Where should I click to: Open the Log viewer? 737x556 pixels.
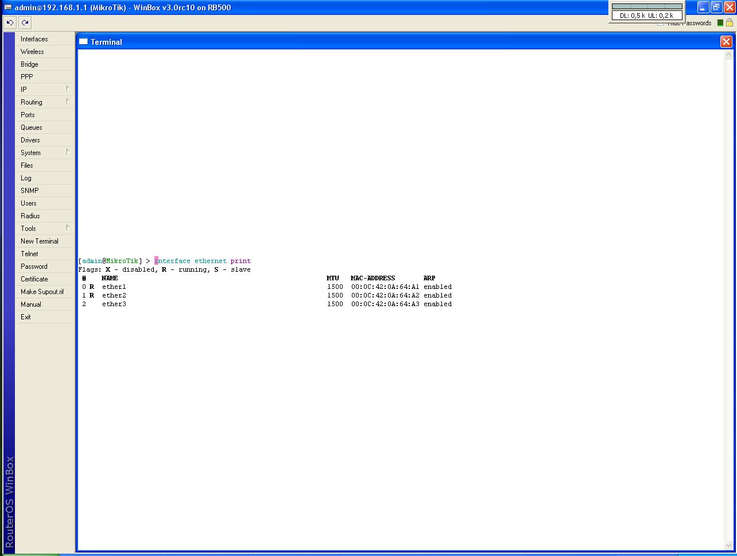pyautogui.click(x=45, y=178)
